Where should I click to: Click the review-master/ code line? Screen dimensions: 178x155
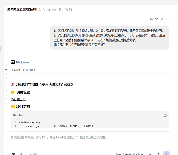[30, 122]
